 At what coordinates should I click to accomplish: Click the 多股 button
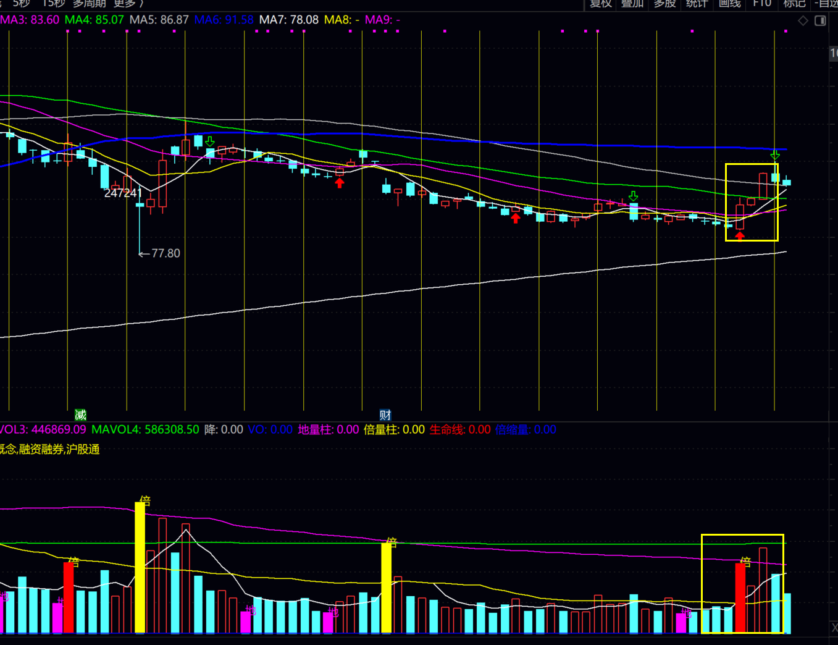[x=664, y=4]
